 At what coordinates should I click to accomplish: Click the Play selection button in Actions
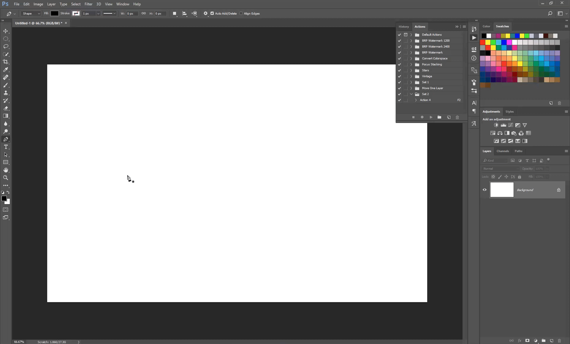click(x=431, y=117)
